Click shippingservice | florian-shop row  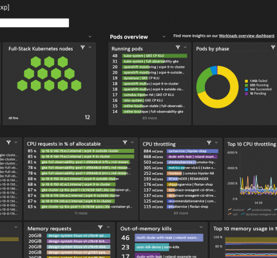point(181,184)
